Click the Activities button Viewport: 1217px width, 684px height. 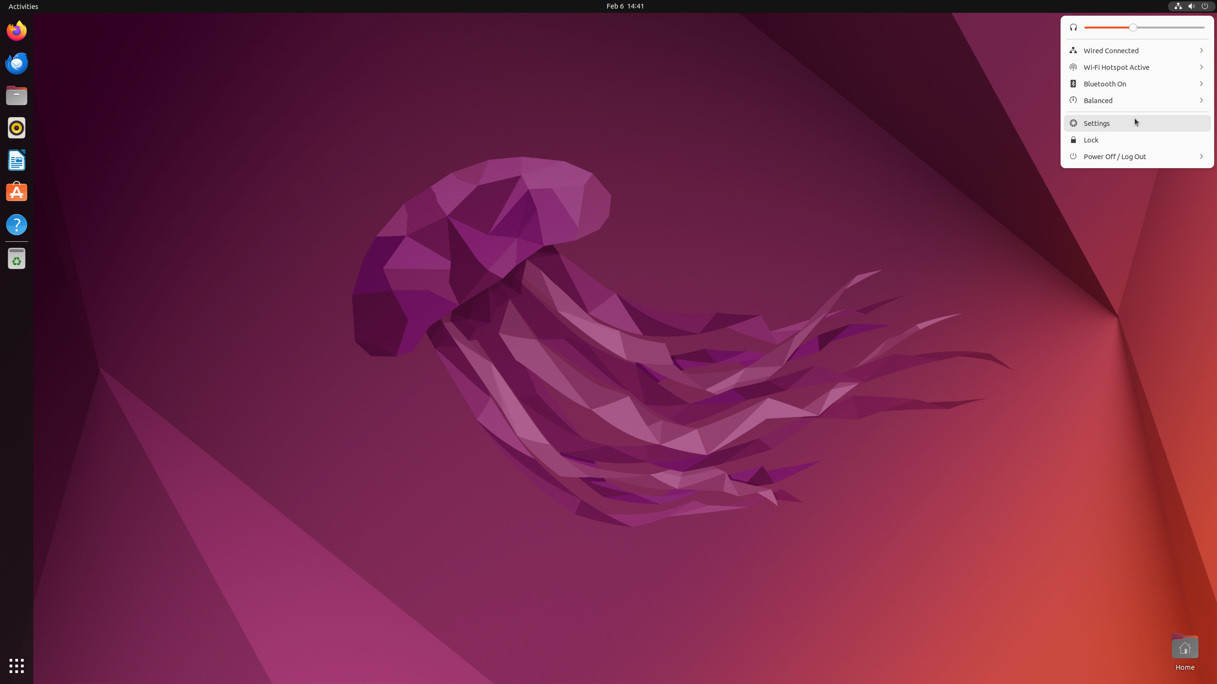(23, 6)
